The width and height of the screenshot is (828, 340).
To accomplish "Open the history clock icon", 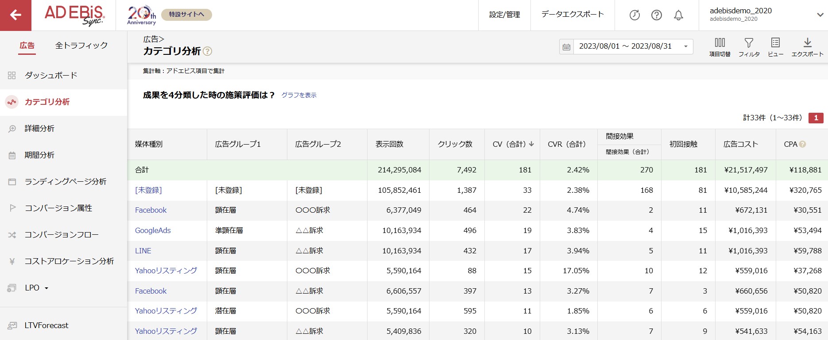I will (x=635, y=15).
